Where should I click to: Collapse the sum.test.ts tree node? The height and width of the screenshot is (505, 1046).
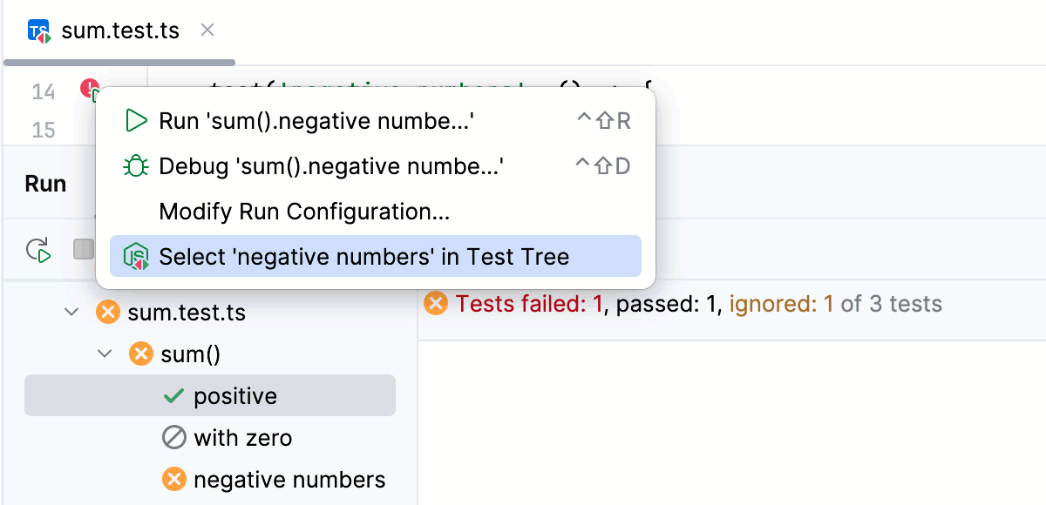pyautogui.click(x=71, y=311)
